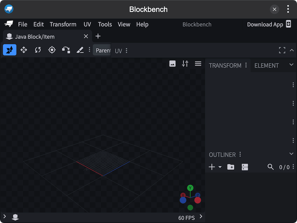297x223 pixels.
Task: Switch to Java Block/Item tab
Action: coord(48,36)
